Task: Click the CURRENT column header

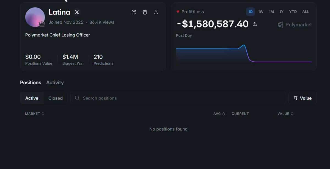Action: (x=240, y=114)
